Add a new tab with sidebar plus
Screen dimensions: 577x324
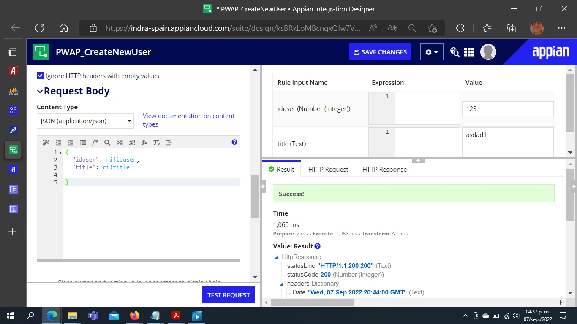point(13,232)
